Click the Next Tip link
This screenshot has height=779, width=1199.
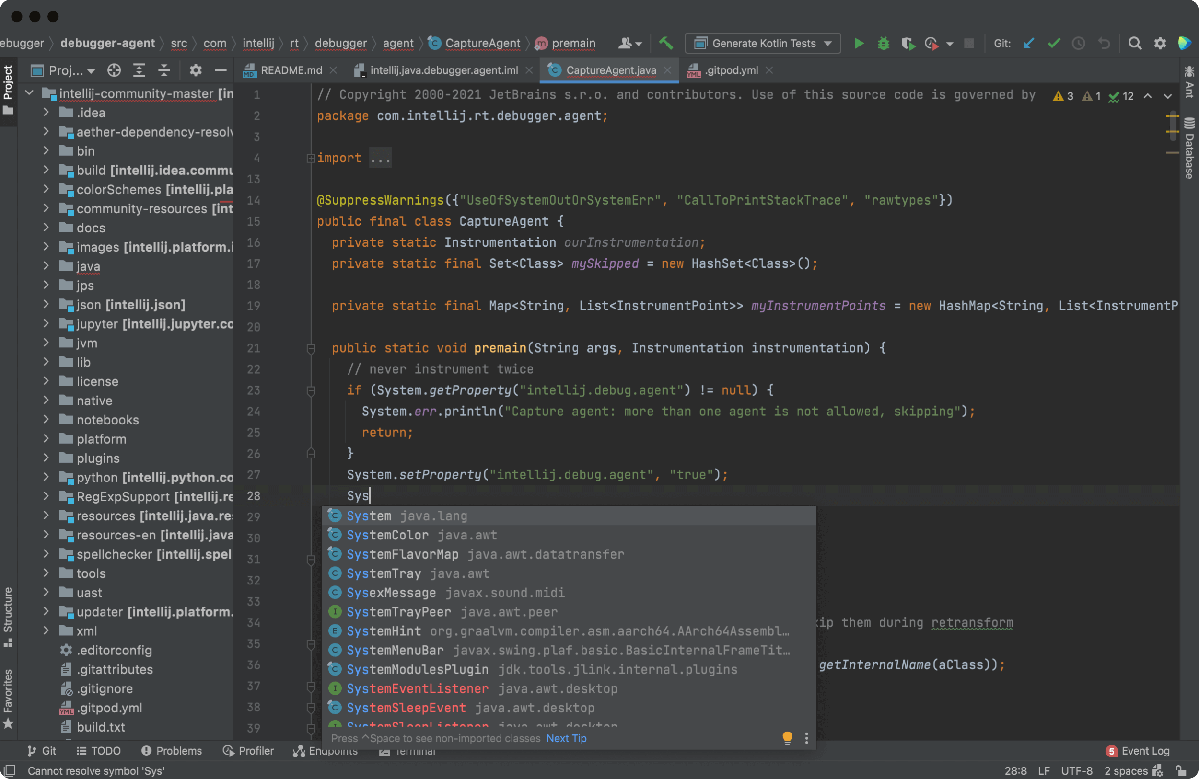tap(566, 738)
